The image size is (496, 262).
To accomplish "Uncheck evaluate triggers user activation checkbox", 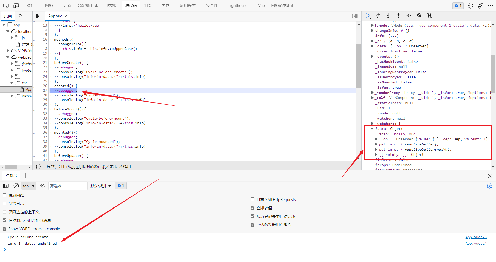I will tap(253, 225).
